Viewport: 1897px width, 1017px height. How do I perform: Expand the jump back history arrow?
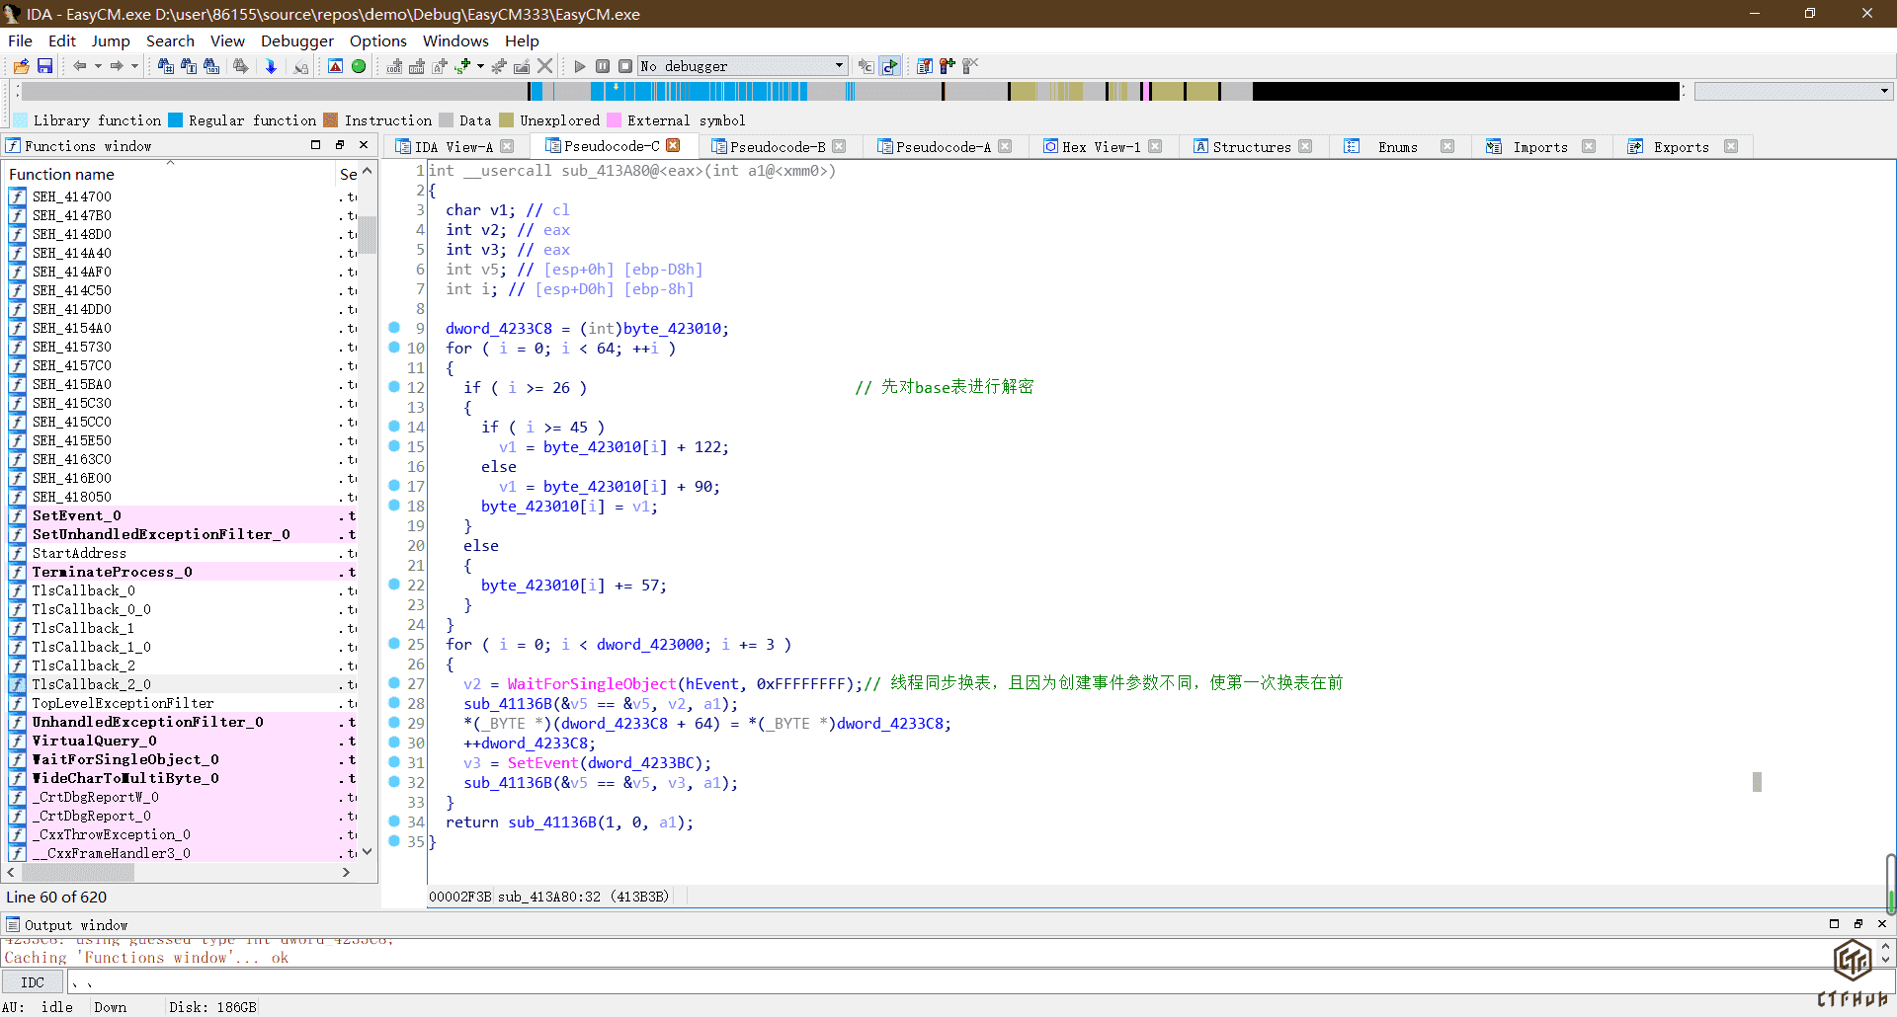click(x=98, y=66)
